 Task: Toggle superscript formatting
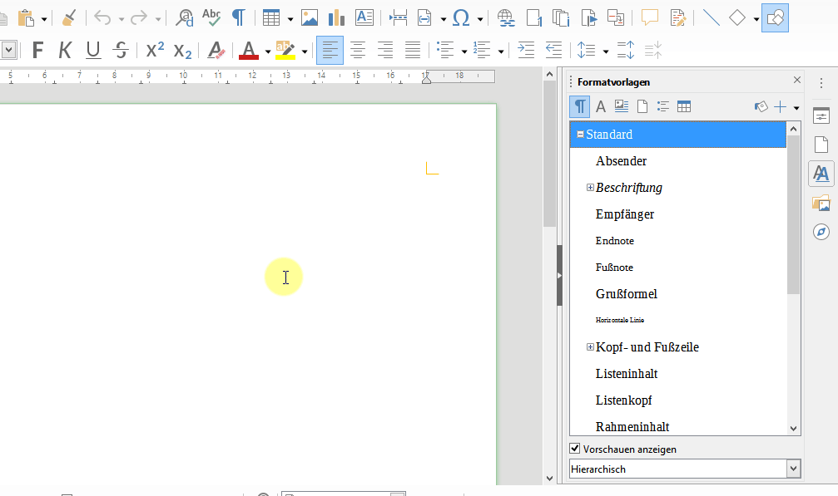(155, 50)
